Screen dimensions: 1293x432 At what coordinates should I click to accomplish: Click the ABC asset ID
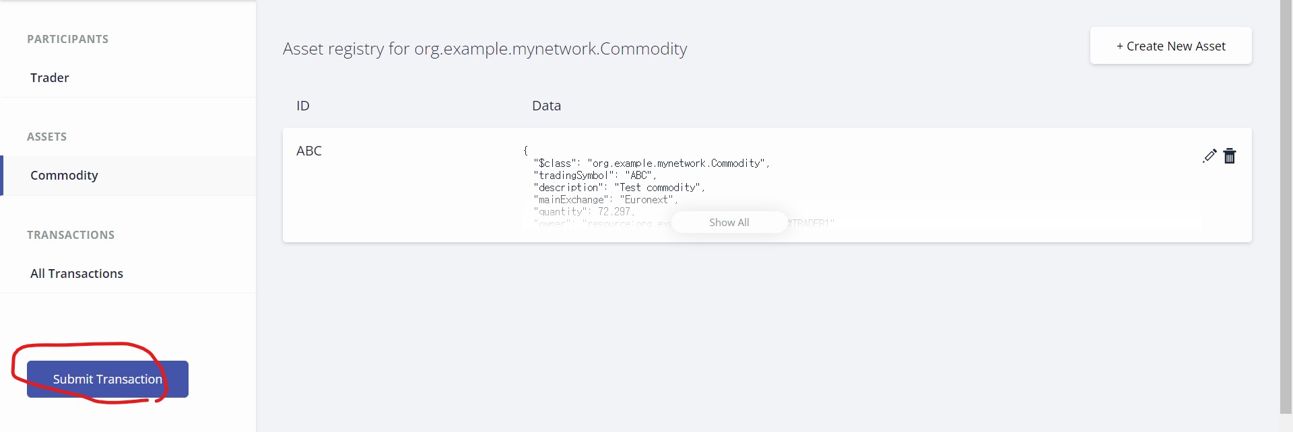pyautogui.click(x=309, y=151)
